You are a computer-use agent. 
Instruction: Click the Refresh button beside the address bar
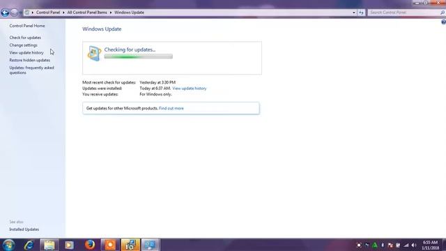pos(361,13)
